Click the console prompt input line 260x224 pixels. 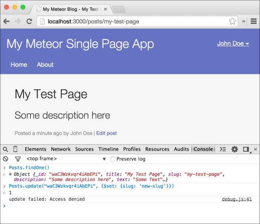[130, 206]
